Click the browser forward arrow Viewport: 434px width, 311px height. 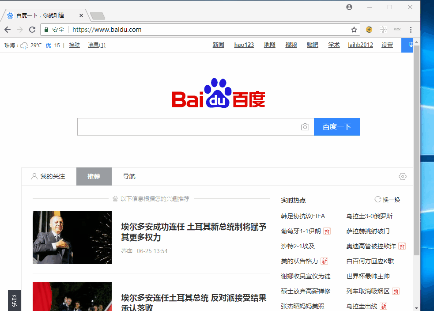pyautogui.click(x=20, y=30)
